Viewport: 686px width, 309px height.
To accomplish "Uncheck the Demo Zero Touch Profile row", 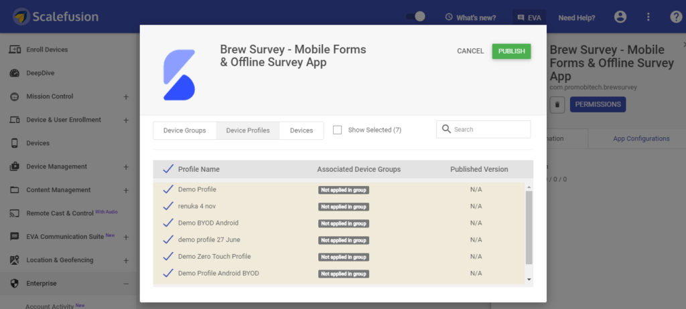I will pyautogui.click(x=168, y=256).
